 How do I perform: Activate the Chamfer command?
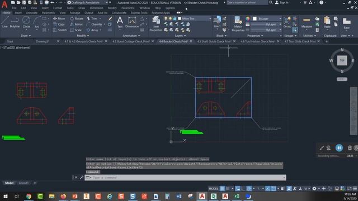(95, 24)
